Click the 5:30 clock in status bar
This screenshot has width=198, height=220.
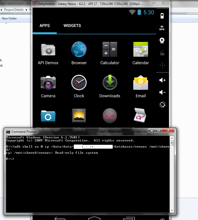[149, 13]
